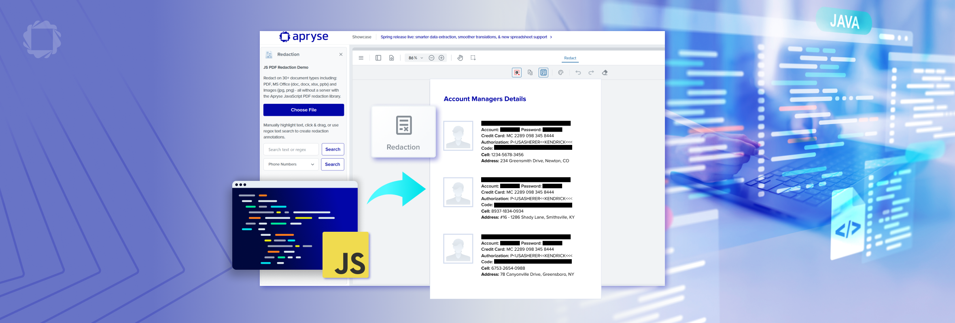Click the Showcase link
The image size is (955, 323).
click(362, 37)
